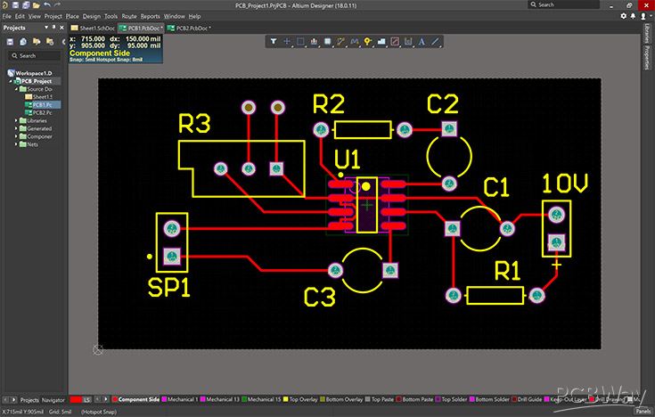Open the Route menu
The width and height of the screenshot is (655, 417).
click(129, 16)
